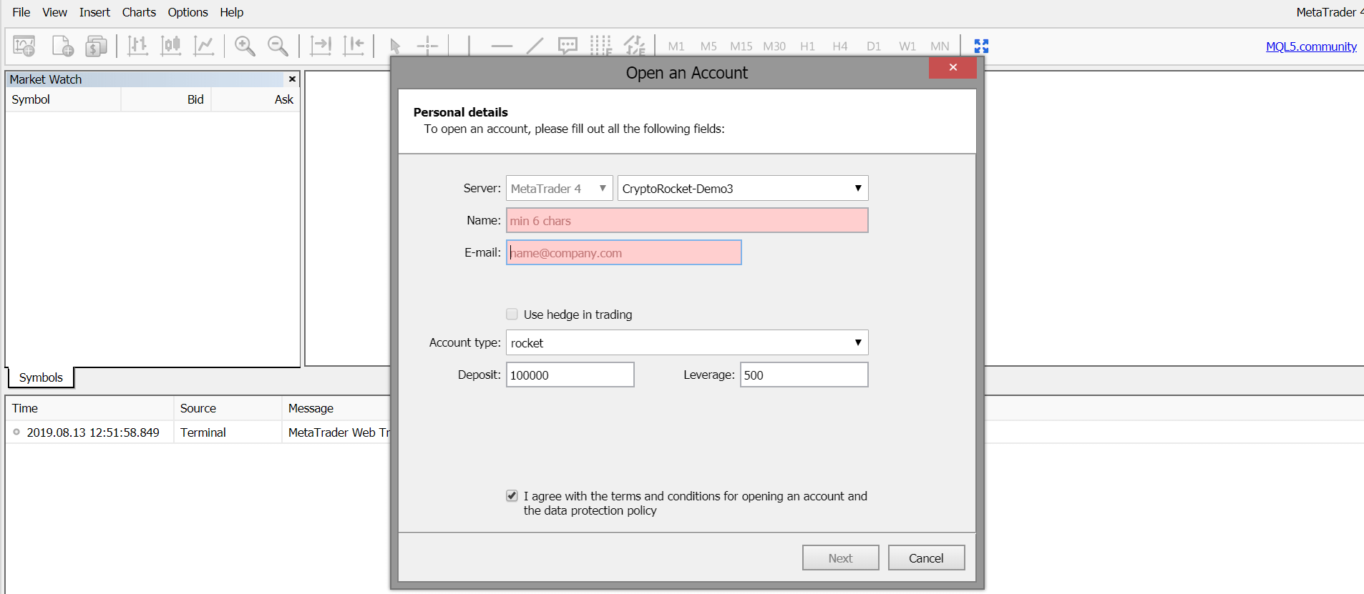Open the File menu
This screenshot has height=594, width=1364.
(x=21, y=12)
